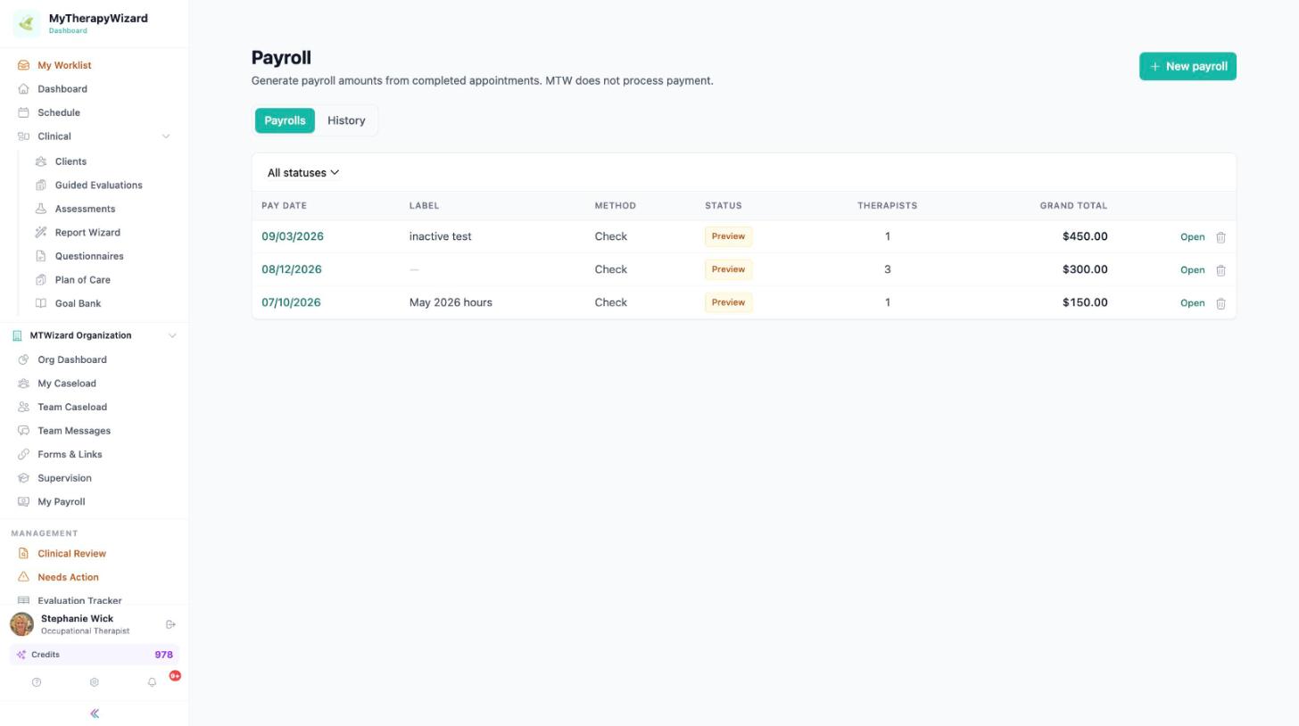Click the Assessments flask icon
The width and height of the screenshot is (1299, 726).
point(41,209)
